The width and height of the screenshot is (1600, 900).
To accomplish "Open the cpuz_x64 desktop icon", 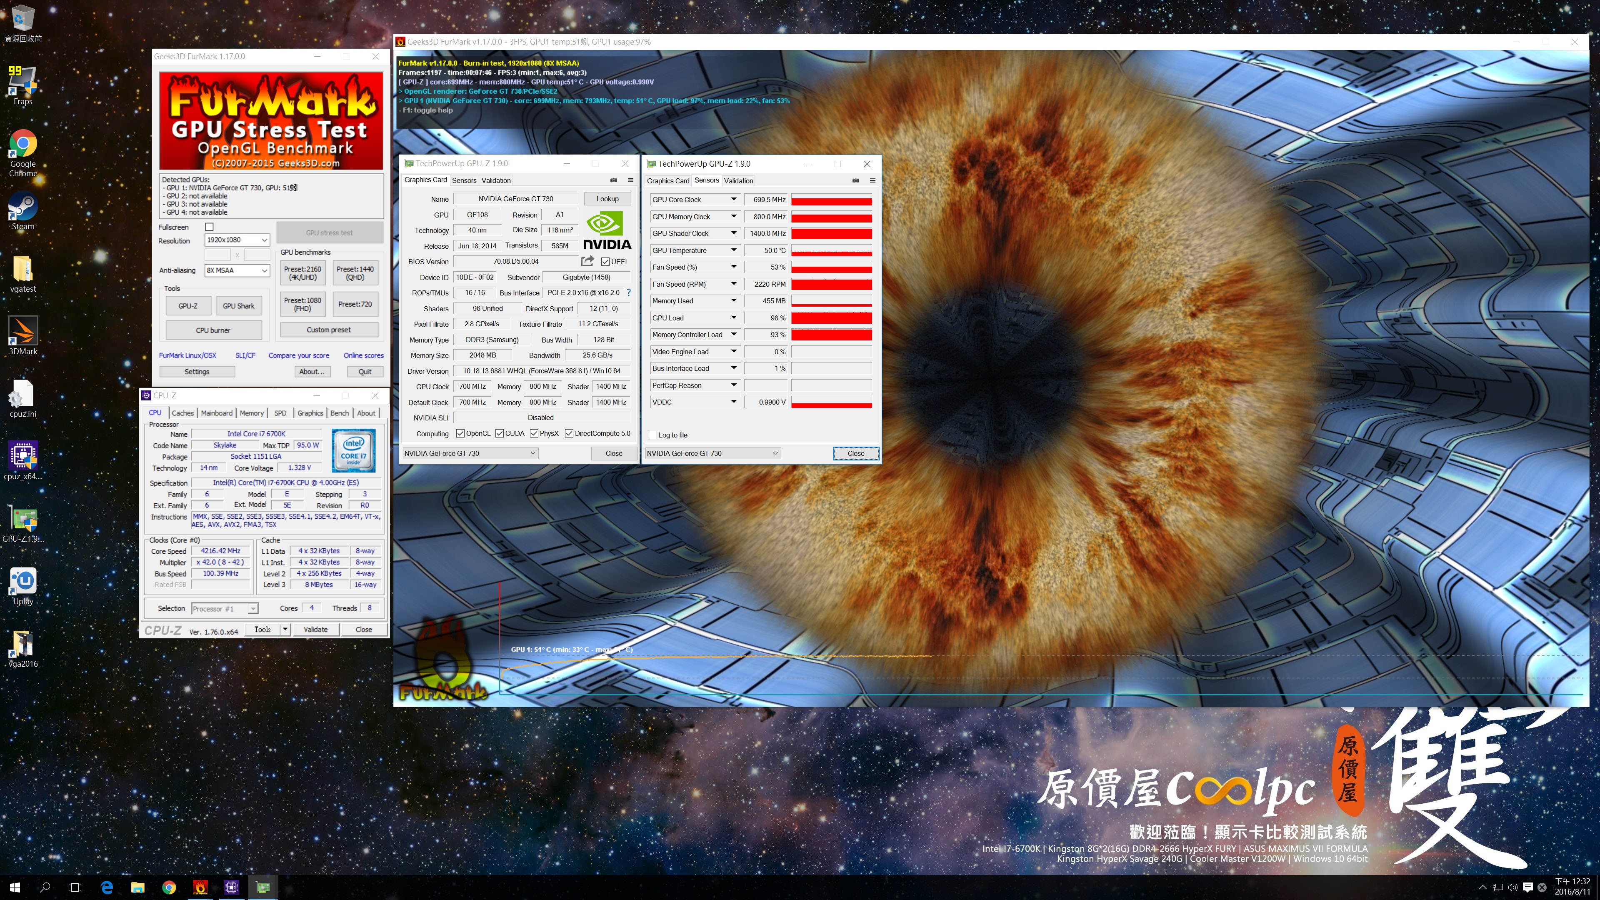I will pos(23,461).
